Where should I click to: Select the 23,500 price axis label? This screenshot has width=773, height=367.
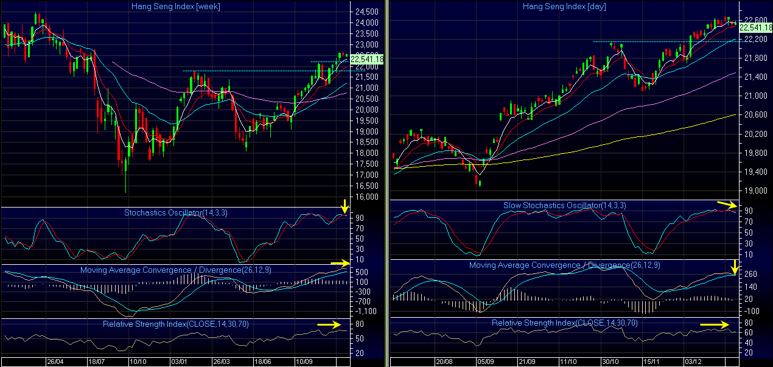coord(368,34)
